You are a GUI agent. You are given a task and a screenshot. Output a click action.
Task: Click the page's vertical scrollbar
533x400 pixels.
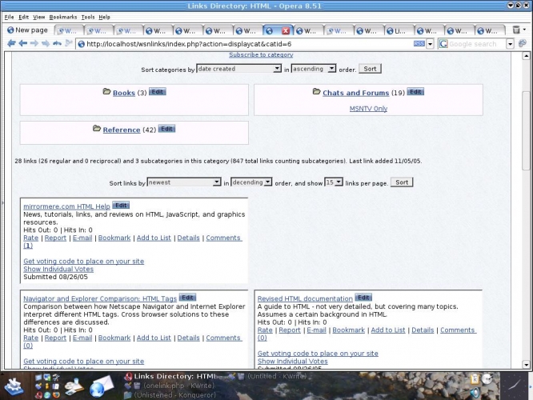click(x=526, y=200)
